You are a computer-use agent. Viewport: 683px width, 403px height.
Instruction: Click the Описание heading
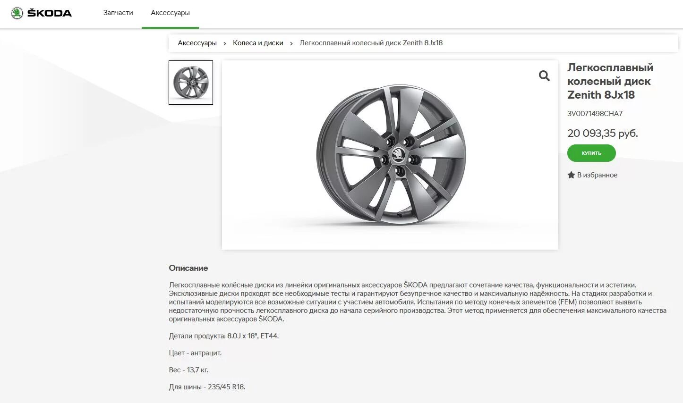pyautogui.click(x=188, y=268)
